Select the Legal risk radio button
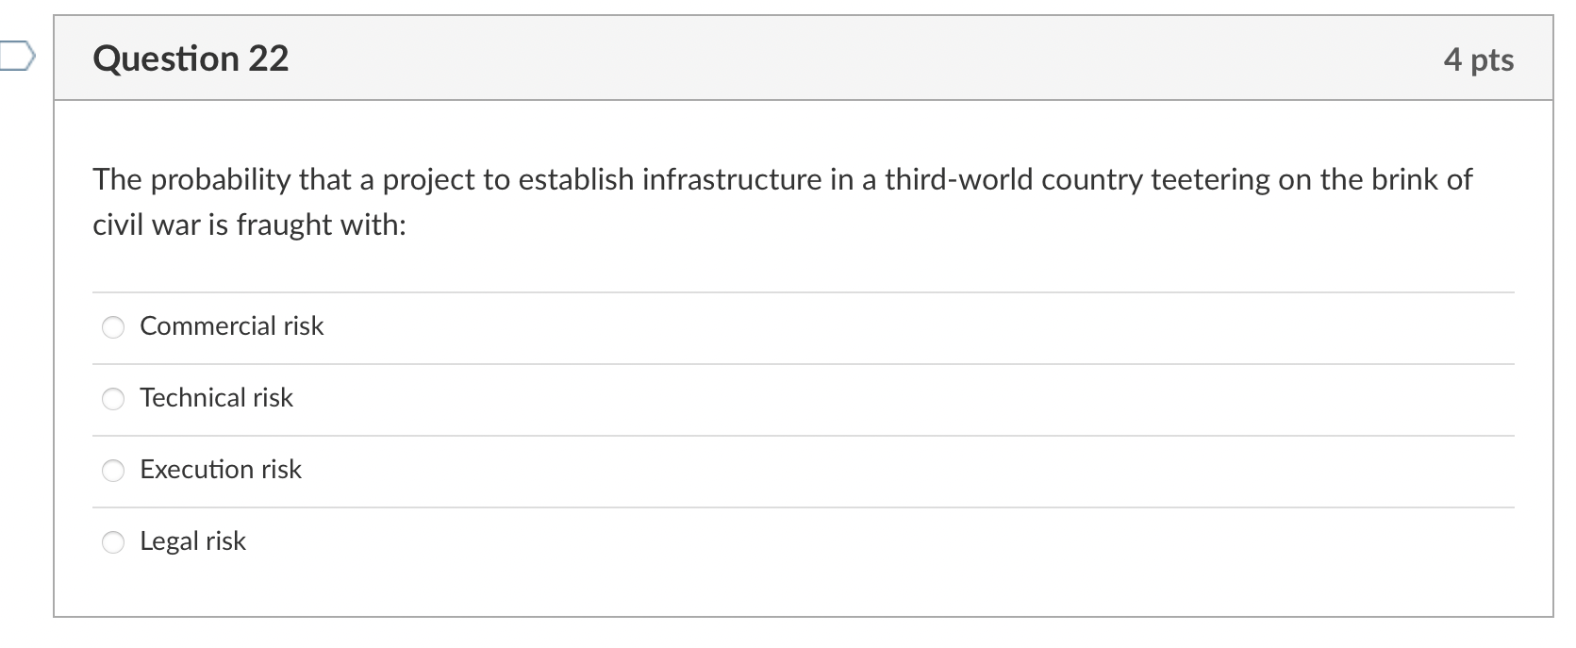Viewport: 1576px width, 648px height. pyautogui.click(x=112, y=542)
